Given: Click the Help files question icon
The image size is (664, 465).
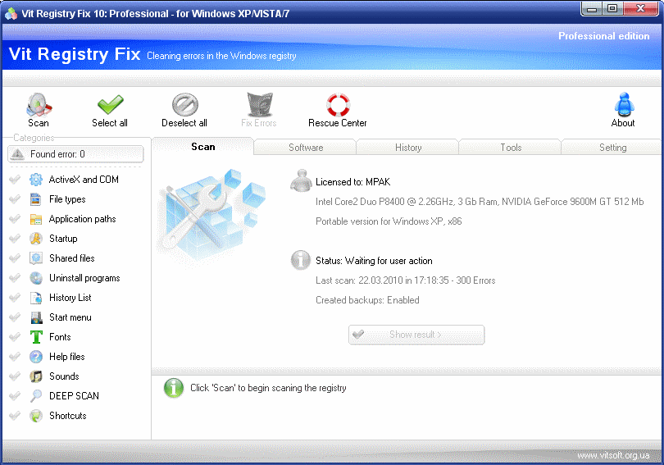Looking at the screenshot, I should (36, 357).
